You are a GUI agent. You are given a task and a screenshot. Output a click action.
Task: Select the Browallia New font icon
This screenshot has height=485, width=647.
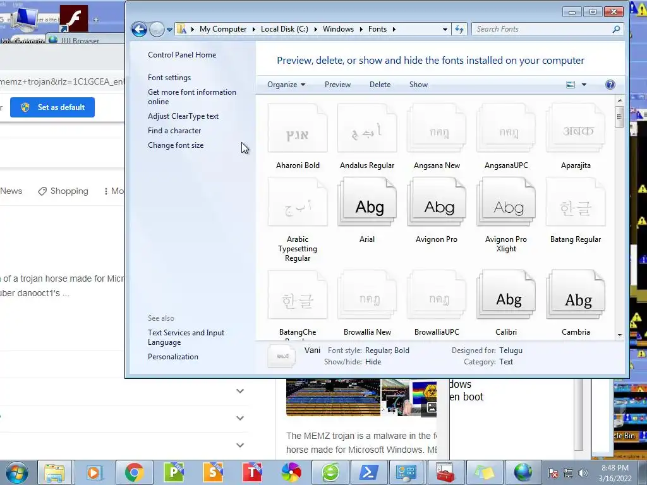click(367, 295)
